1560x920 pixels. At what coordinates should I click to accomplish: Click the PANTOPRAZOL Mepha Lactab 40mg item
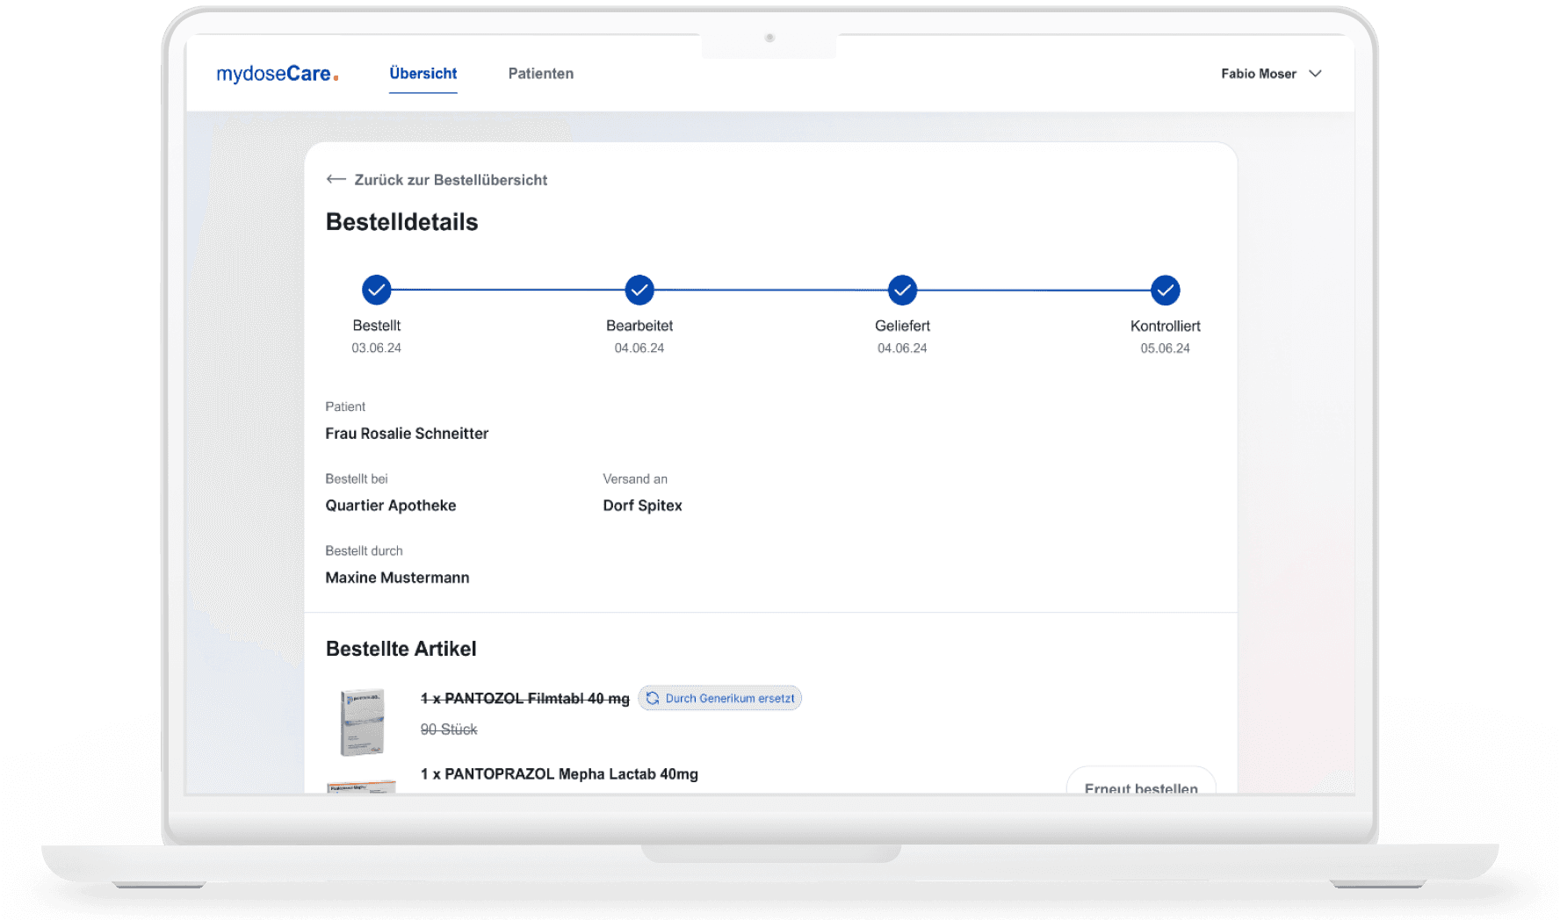[x=560, y=774]
